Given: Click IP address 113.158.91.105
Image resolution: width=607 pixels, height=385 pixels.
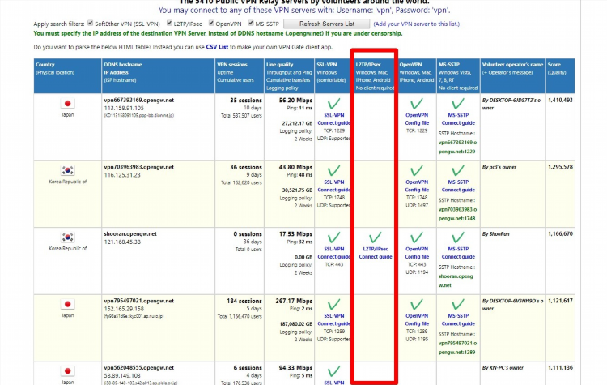Looking at the screenshot, I should (124, 108).
